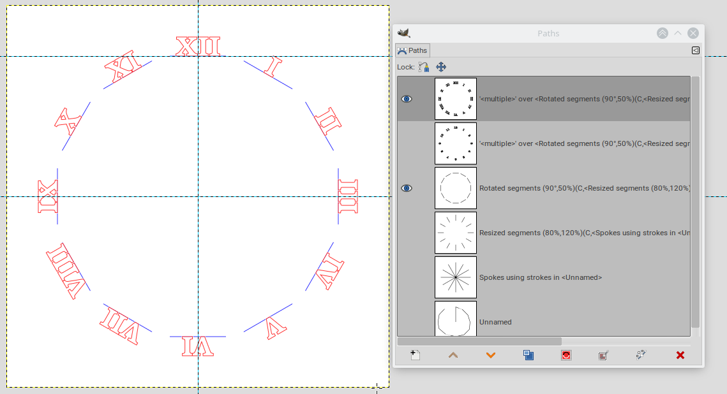Image resolution: width=727 pixels, height=394 pixels.
Task: Convert selection to path
Action: (x=603, y=355)
